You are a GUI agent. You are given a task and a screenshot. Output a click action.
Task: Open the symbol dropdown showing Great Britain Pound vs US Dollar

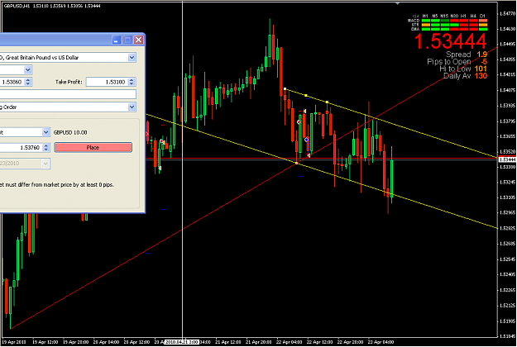[132, 58]
